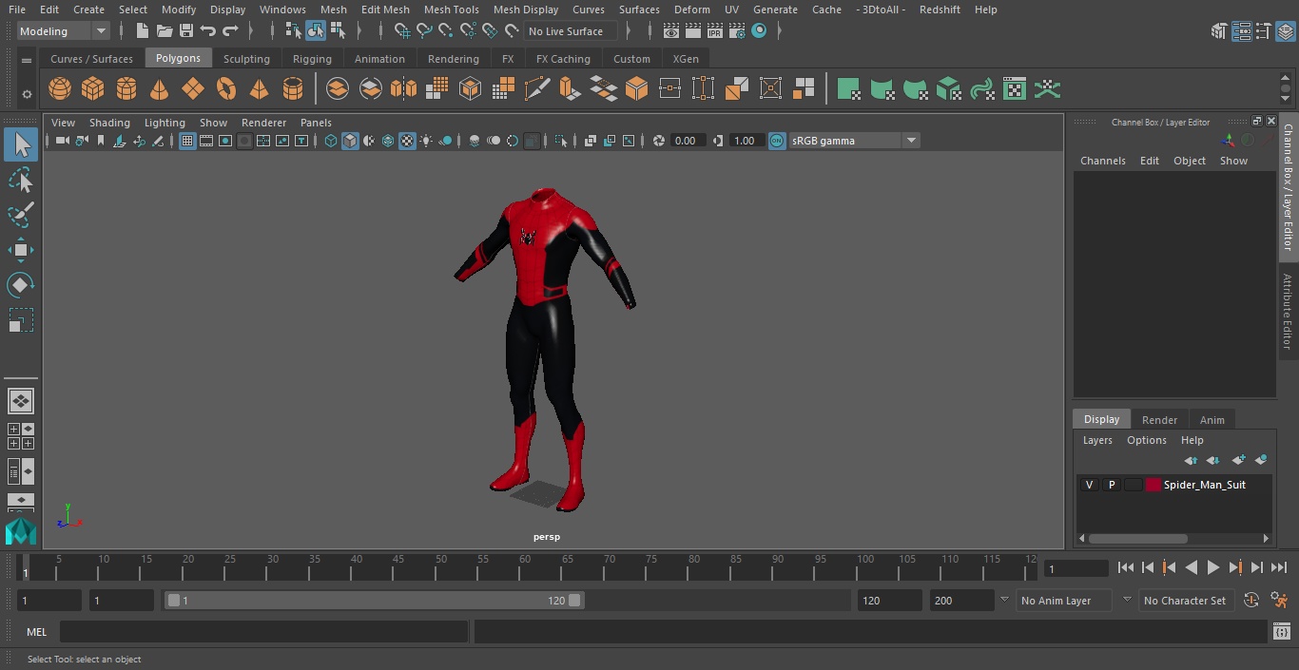1299x670 pixels.
Task: Switch to the Render layer tab
Action: (x=1159, y=420)
